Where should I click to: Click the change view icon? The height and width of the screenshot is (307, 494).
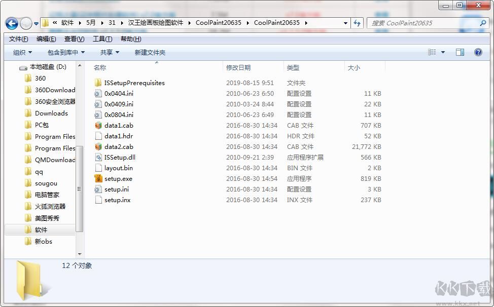[432, 52]
